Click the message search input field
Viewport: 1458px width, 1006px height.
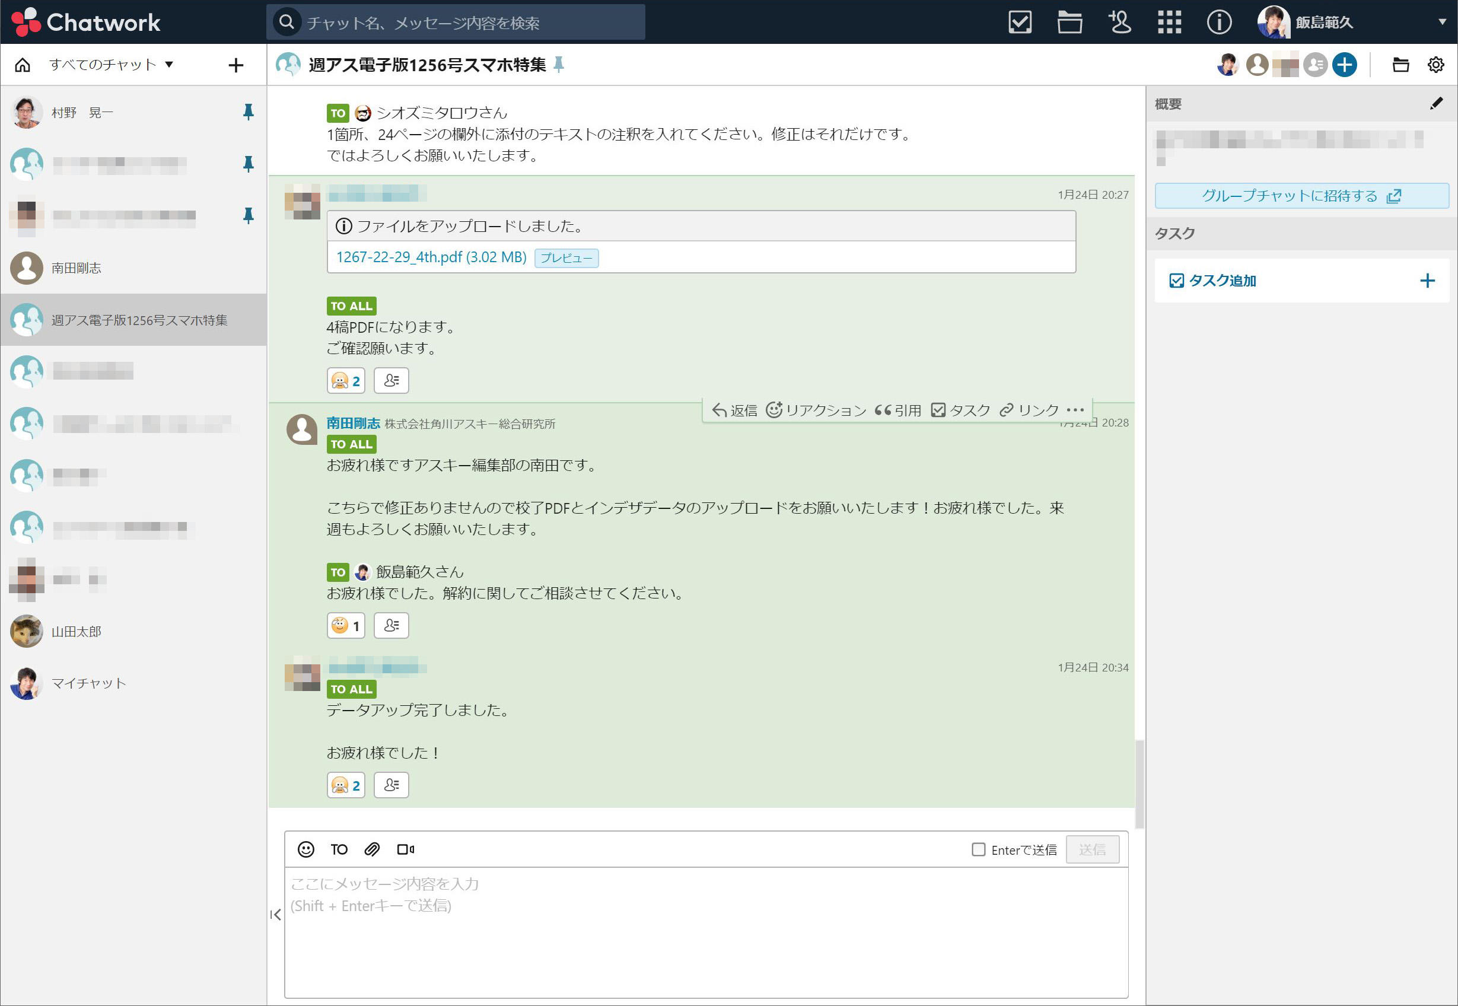click(x=455, y=22)
